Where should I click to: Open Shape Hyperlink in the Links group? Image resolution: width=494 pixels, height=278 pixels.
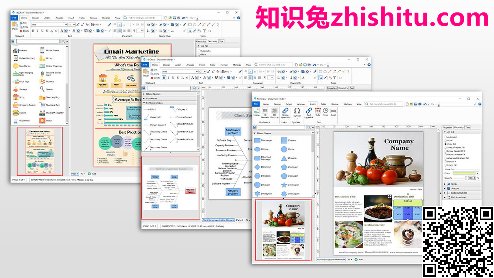(x=285, y=113)
